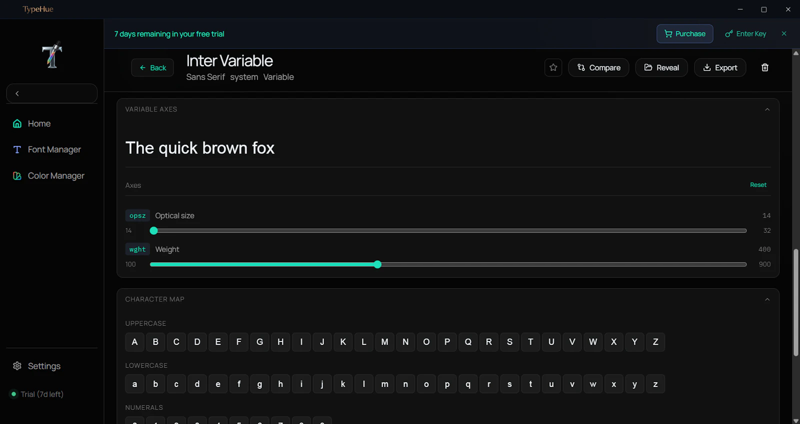The width and height of the screenshot is (800, 424).
Task: Click the Export button
Action: (x=720, y=67)
